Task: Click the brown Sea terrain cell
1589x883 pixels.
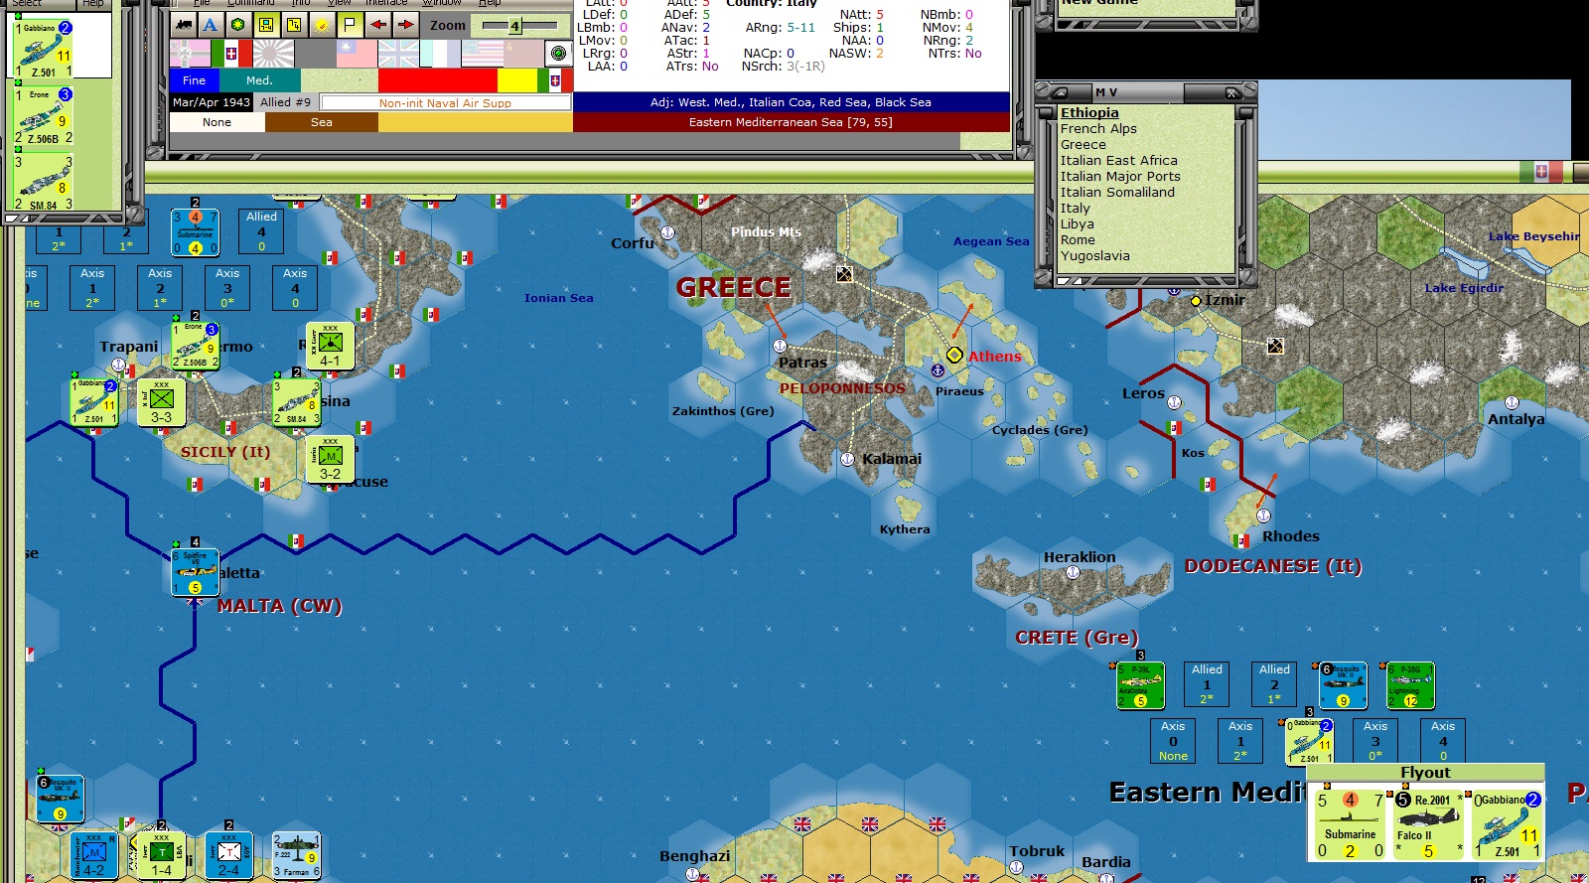Action: [321, 122]
